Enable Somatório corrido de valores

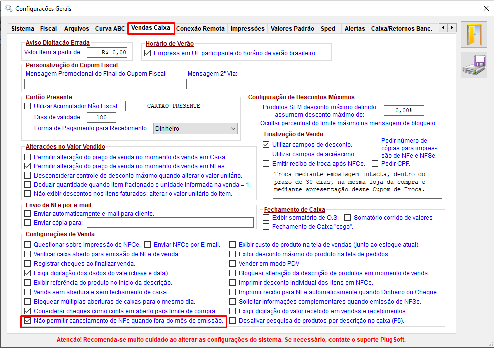[347, 217]
